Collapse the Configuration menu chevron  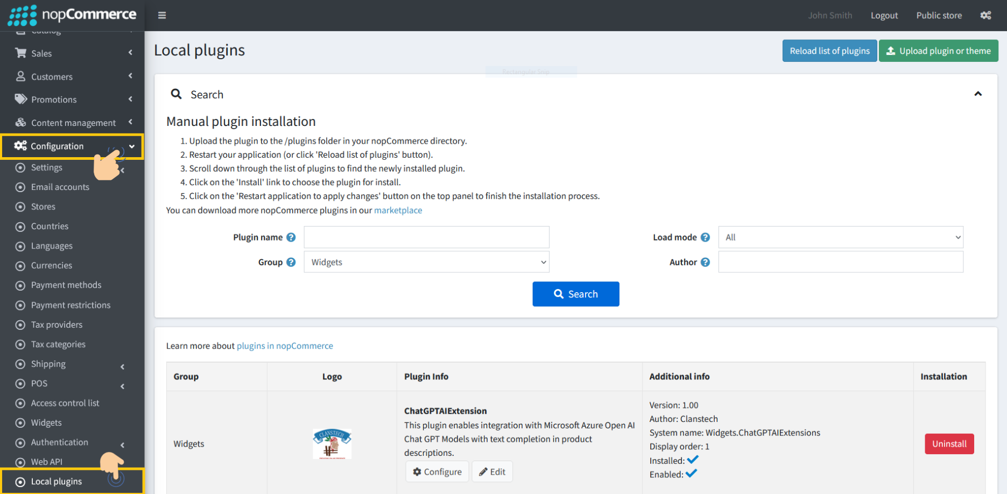pos(132,146)
